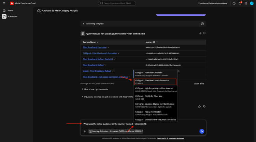
Task: Click the chat prompt input field
Action: pos(143,124)
